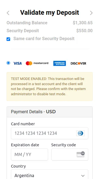Advance with the right chevron arrow
Image resolution: width=100 pixels, height=179 pixels.
pos(91,13)
